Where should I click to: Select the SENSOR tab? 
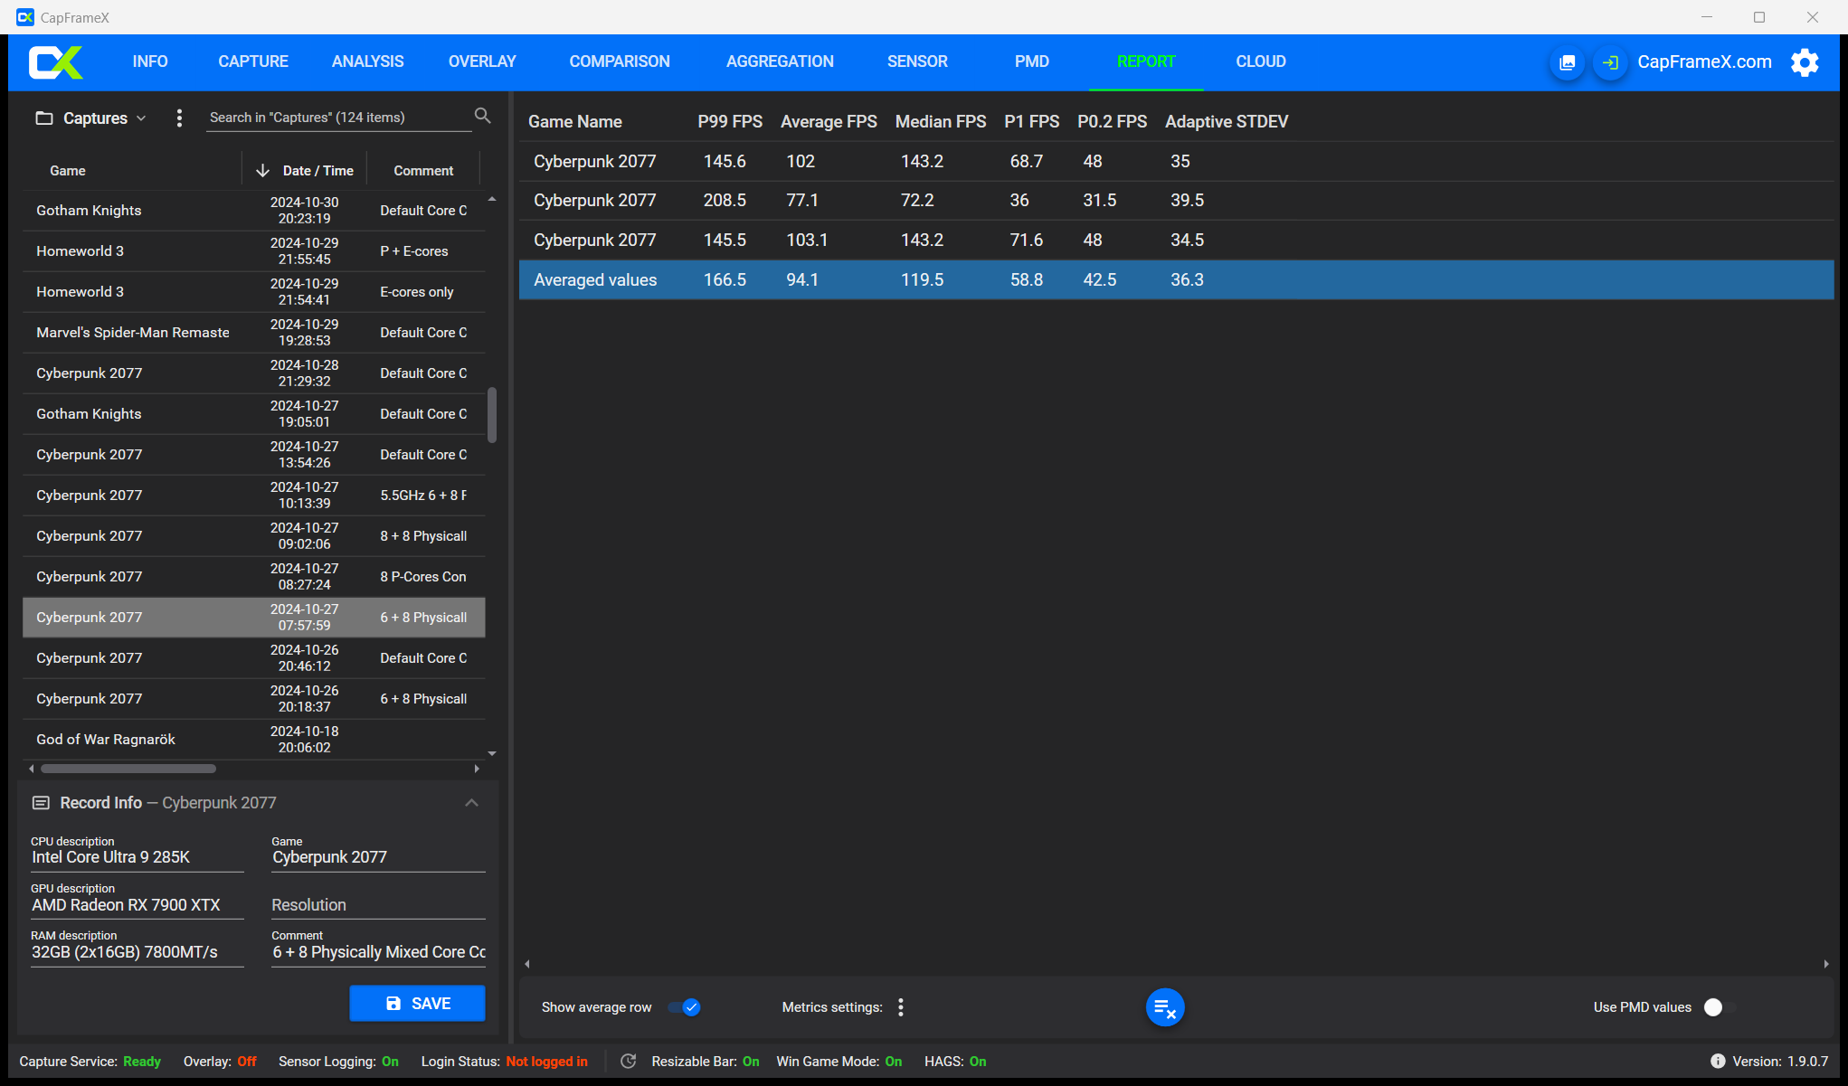(917, 61)
